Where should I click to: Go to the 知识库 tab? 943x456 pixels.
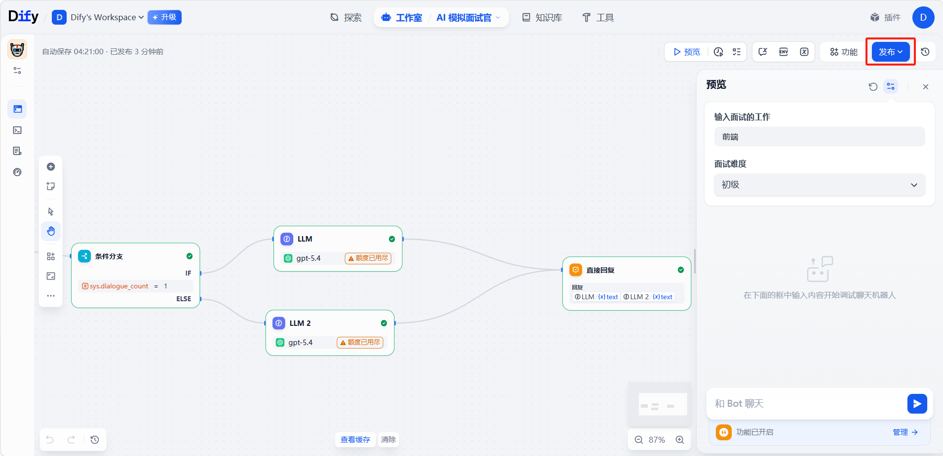542,18
